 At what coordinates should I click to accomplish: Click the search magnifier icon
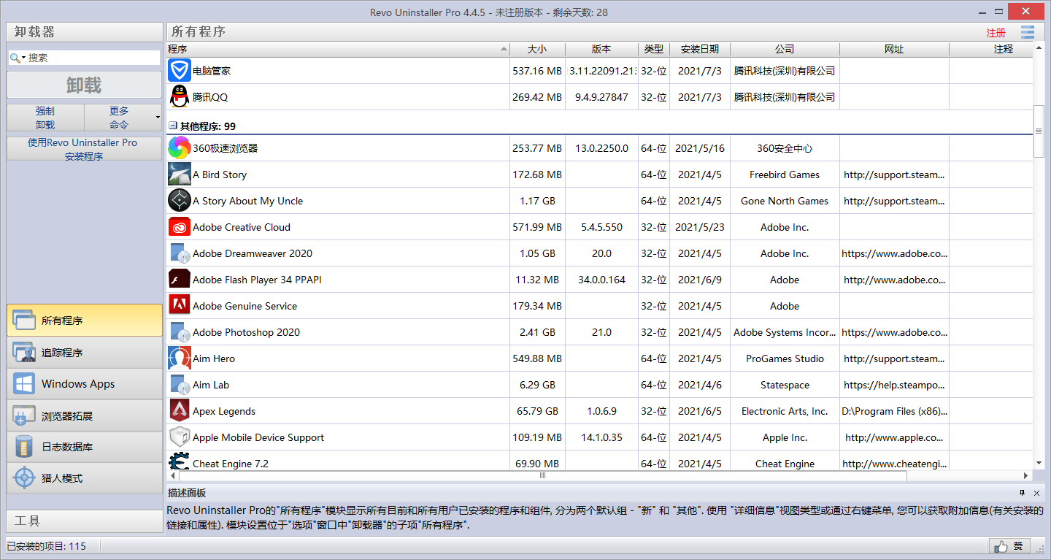(15, 58)
